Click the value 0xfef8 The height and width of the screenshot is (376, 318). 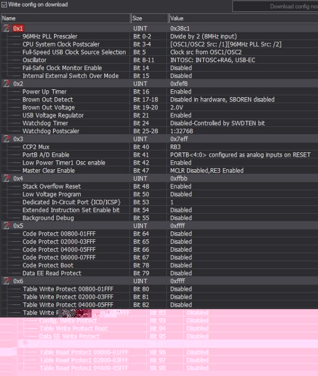tap(179, 84)
